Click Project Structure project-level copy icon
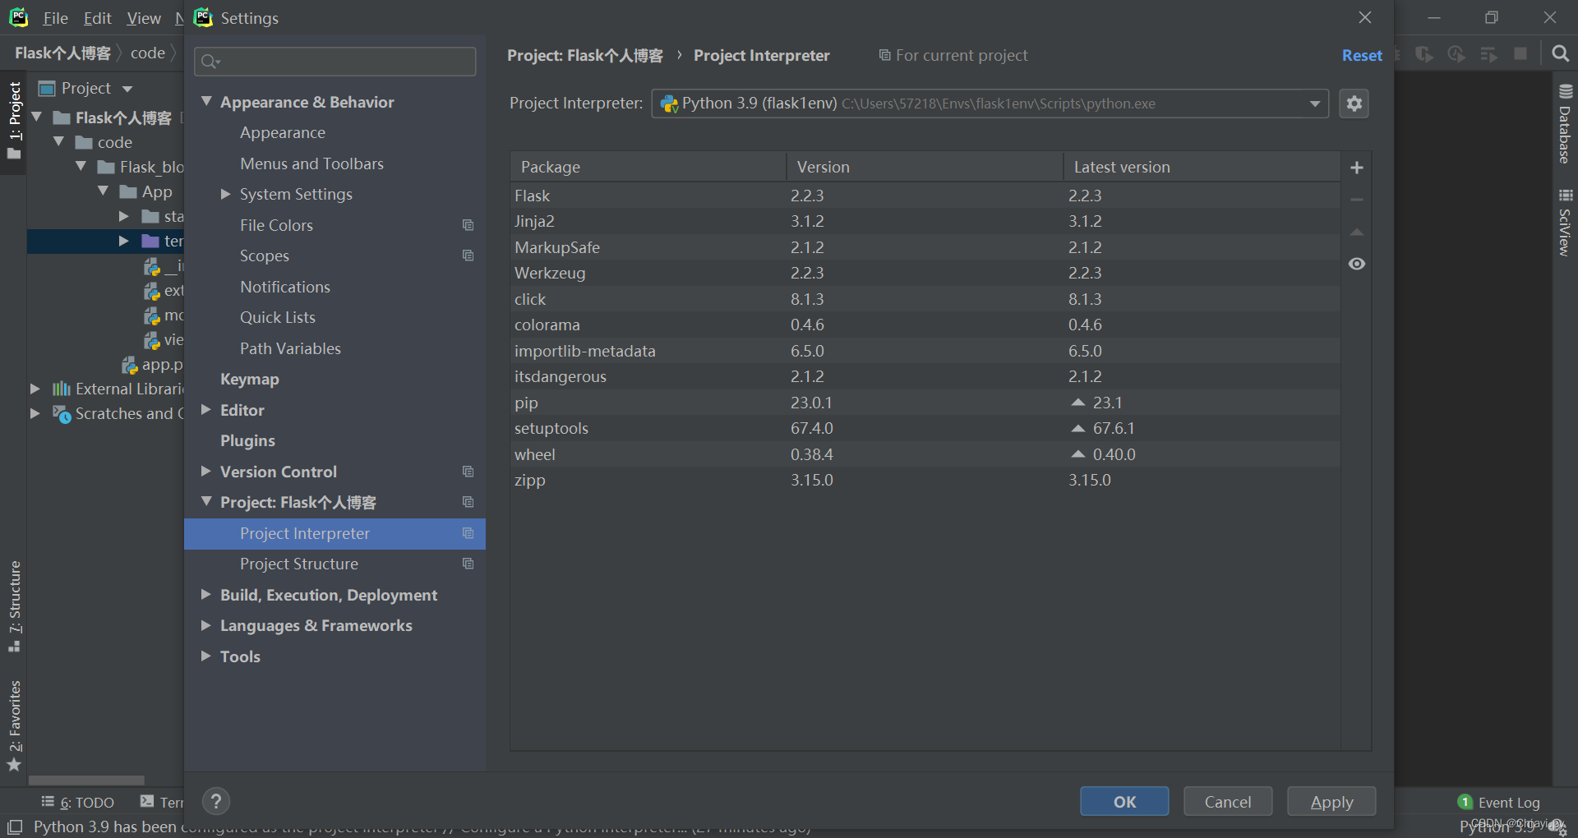The height and width of the screenshot is (838, 1578). pyautogui.click(x=468, y=564)
